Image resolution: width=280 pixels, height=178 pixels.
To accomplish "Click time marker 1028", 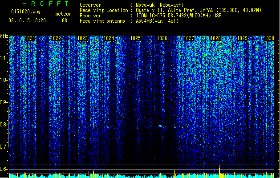I will coord(215,38).
